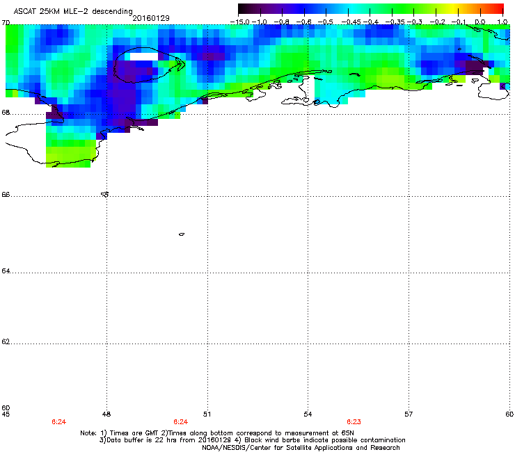
Task: Click the longitude label "51"
Action: [x=207, y=414]
